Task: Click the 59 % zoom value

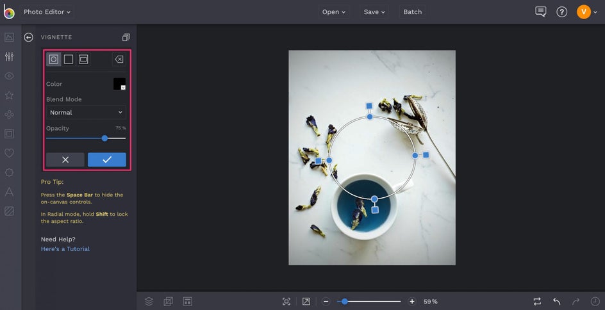Action: (431, 302)
